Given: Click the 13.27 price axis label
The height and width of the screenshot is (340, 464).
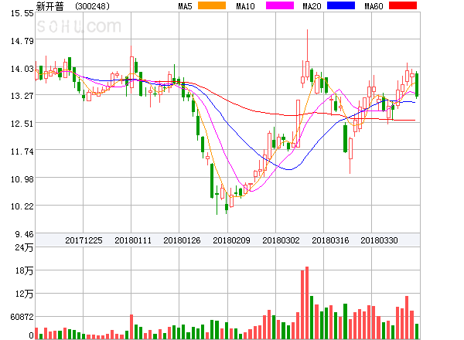Looking at the screenshot, I should pyautogui.click(x=22, y=96).
